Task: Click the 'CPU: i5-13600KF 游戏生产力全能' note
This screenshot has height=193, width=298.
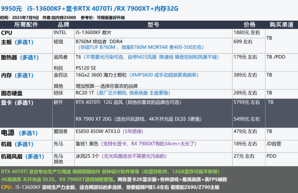Action: pos(110,187)
